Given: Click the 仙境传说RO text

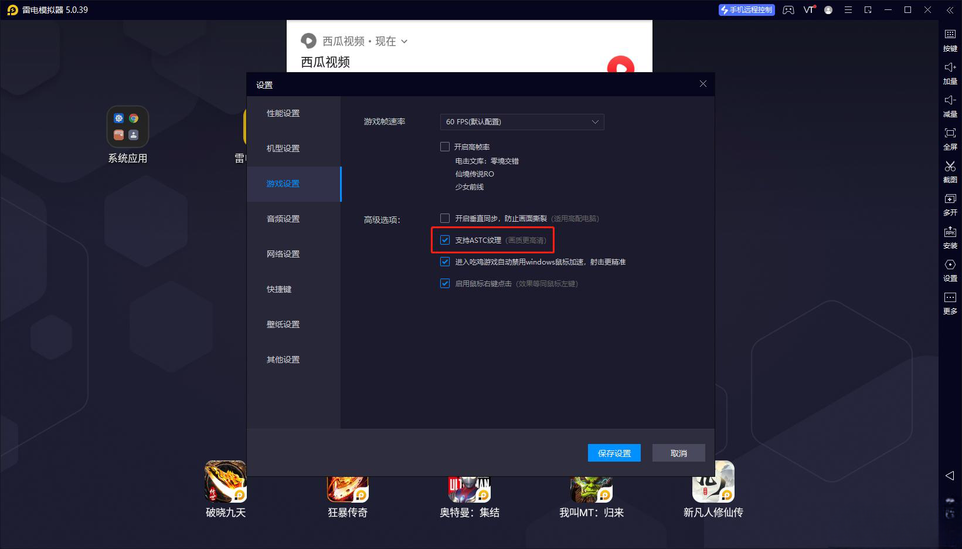Looking at the screenshot, I should click(474, 174).
